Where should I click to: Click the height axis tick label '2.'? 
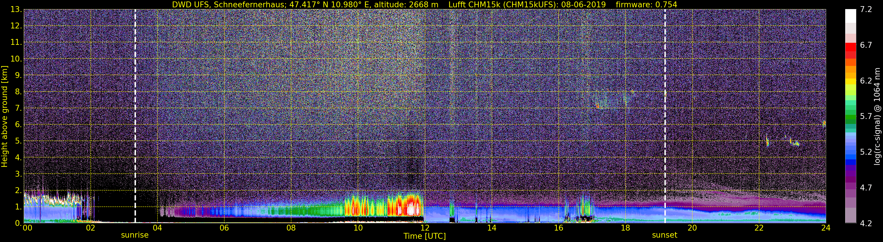18,191
